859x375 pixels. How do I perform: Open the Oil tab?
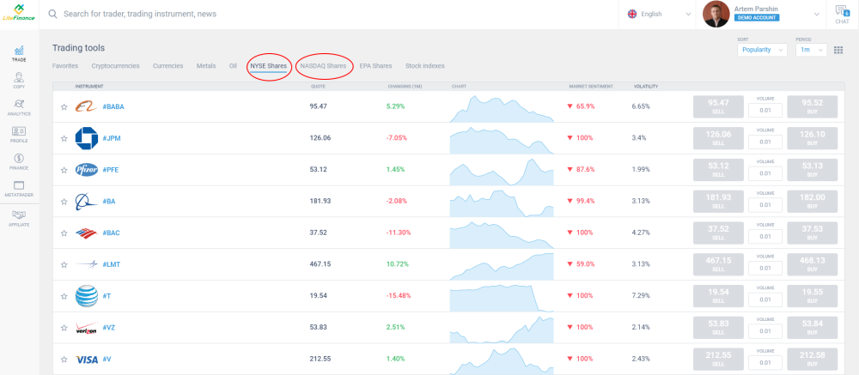(233, 66)
